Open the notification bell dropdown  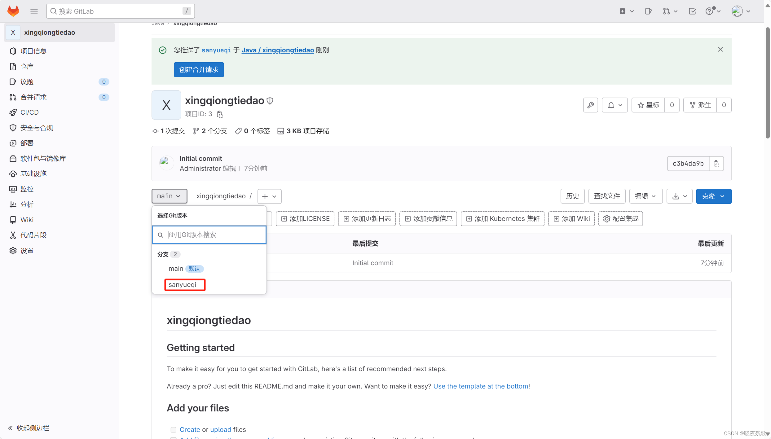click(x=615, y=105)
